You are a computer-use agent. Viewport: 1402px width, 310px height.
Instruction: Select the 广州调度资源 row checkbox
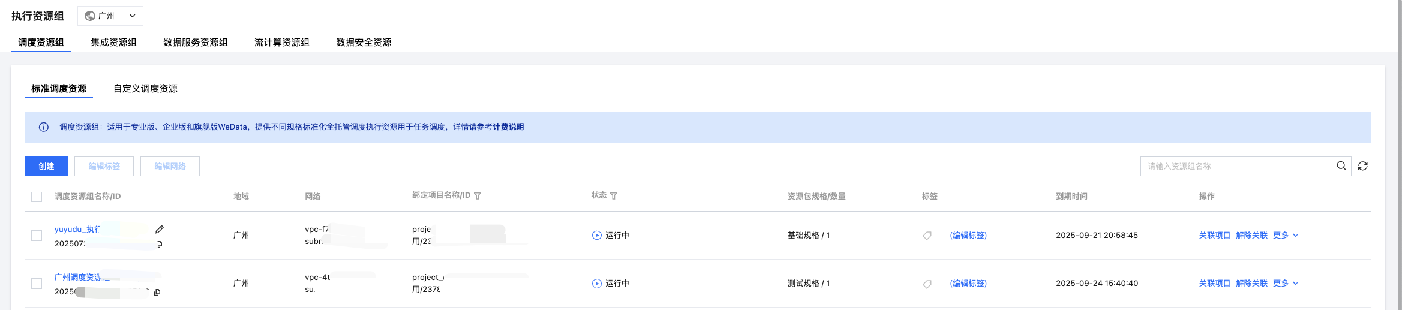coord(37,284)
